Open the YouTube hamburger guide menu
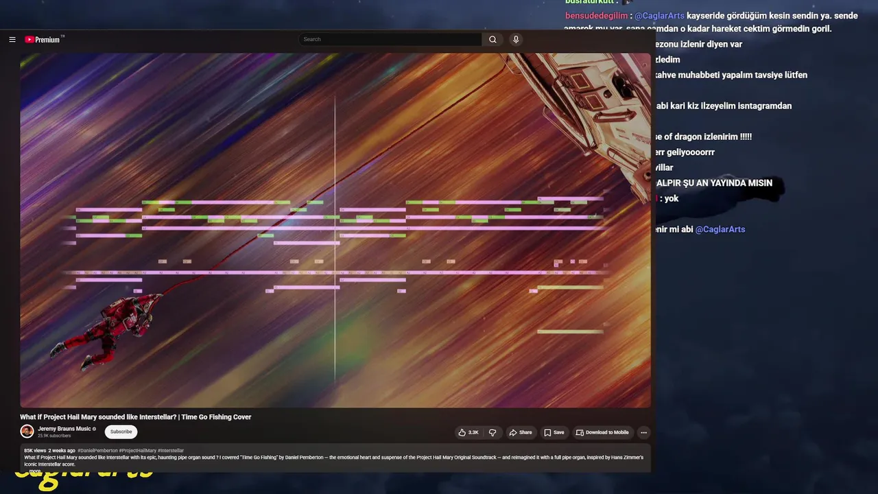This screenshot has width=878, height=494. (x=12, y=40)
